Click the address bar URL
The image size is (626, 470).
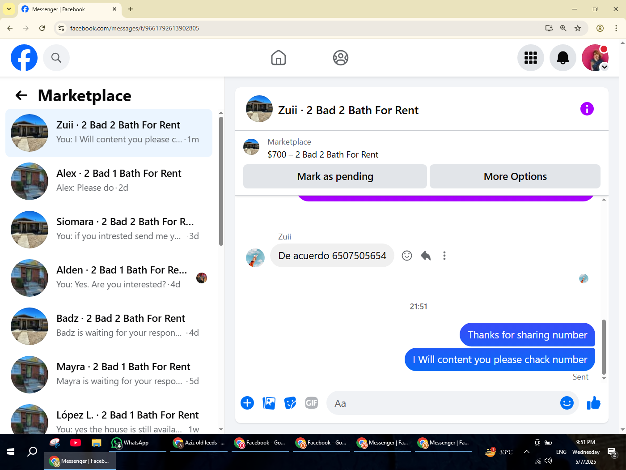point(135,28)
